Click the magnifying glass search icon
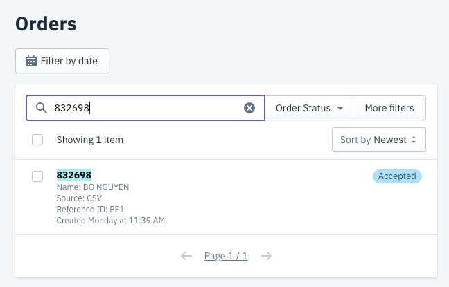The width and height of the screenshot is (449, 287). (41, 108)
